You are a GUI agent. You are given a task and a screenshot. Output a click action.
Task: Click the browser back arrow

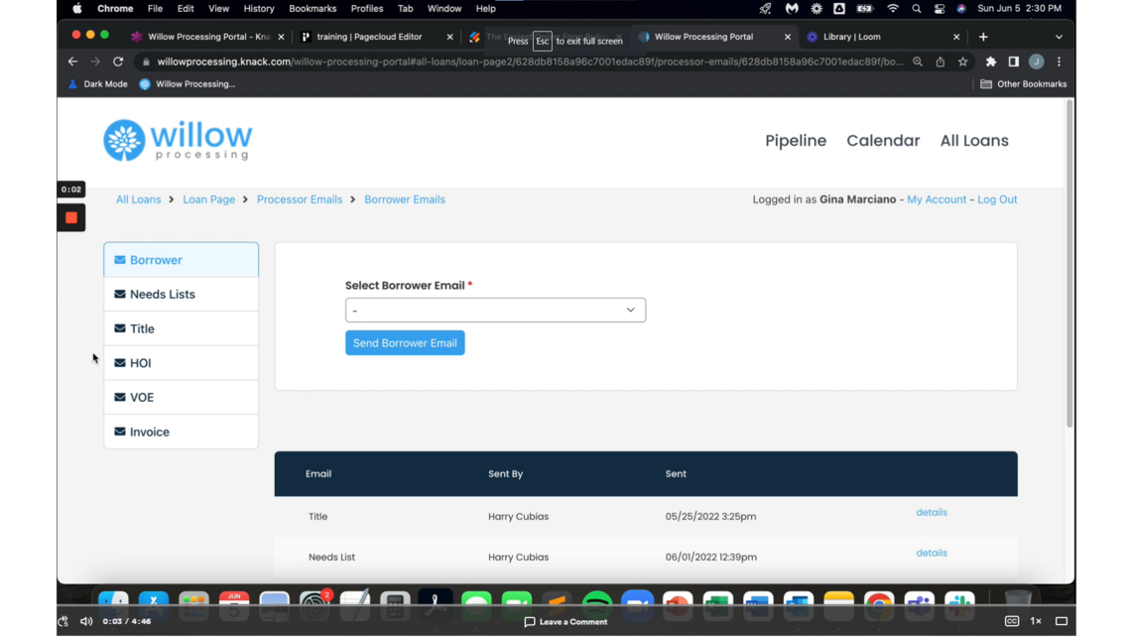(x=72, y=62)
